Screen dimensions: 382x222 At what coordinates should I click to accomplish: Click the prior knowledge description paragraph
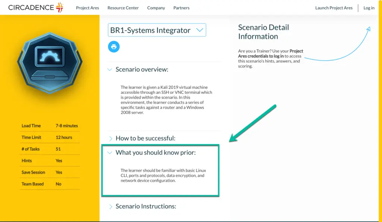(x=163, y=175)
